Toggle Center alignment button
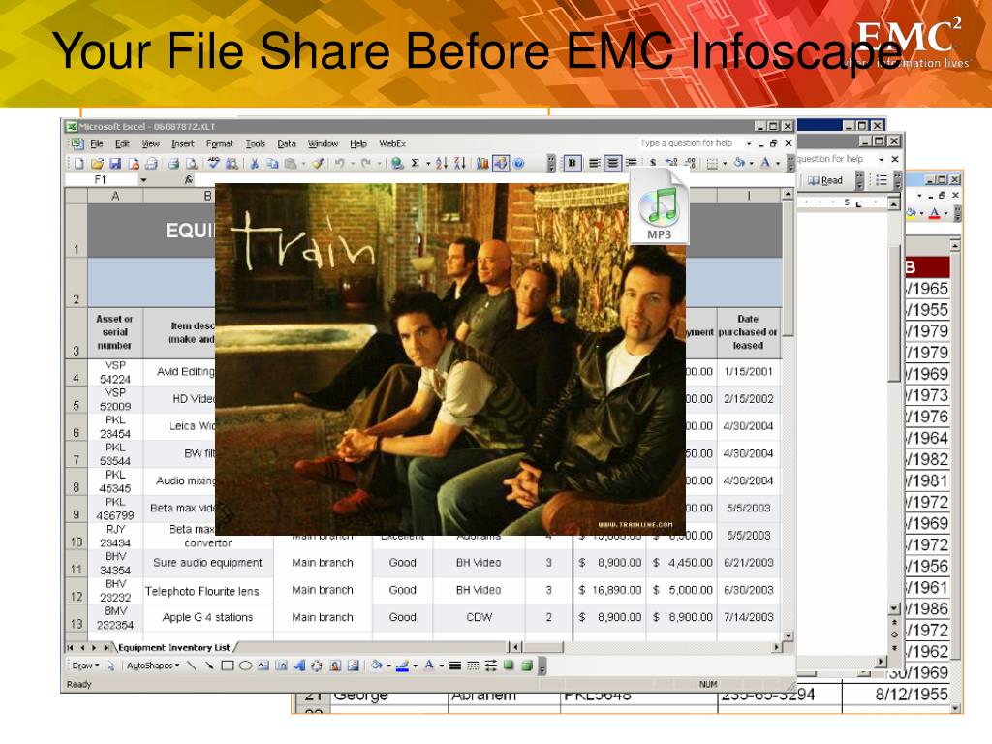The width and height of the screenshot is (992, 744). (x=612, y=163)
